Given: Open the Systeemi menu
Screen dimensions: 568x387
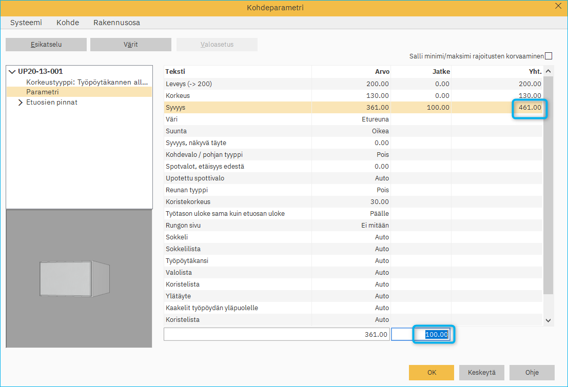Looking at the screenshot, I should click(26, 23).
